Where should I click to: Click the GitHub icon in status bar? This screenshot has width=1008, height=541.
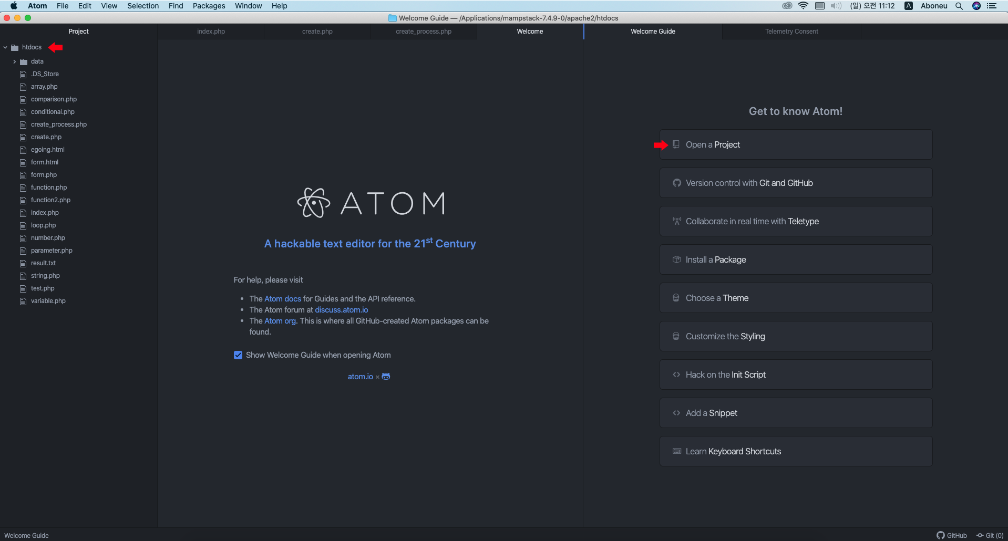(941, 535)
